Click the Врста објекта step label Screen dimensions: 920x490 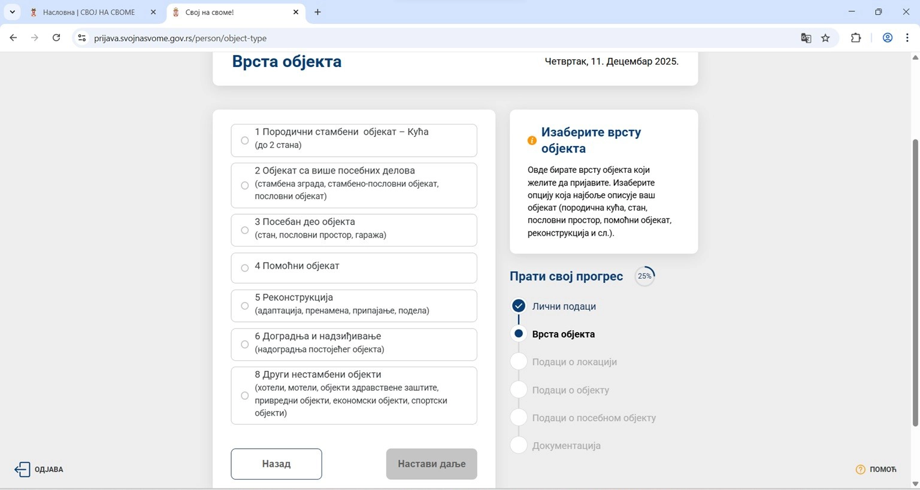pyautogui.click(x=564, y=334)
